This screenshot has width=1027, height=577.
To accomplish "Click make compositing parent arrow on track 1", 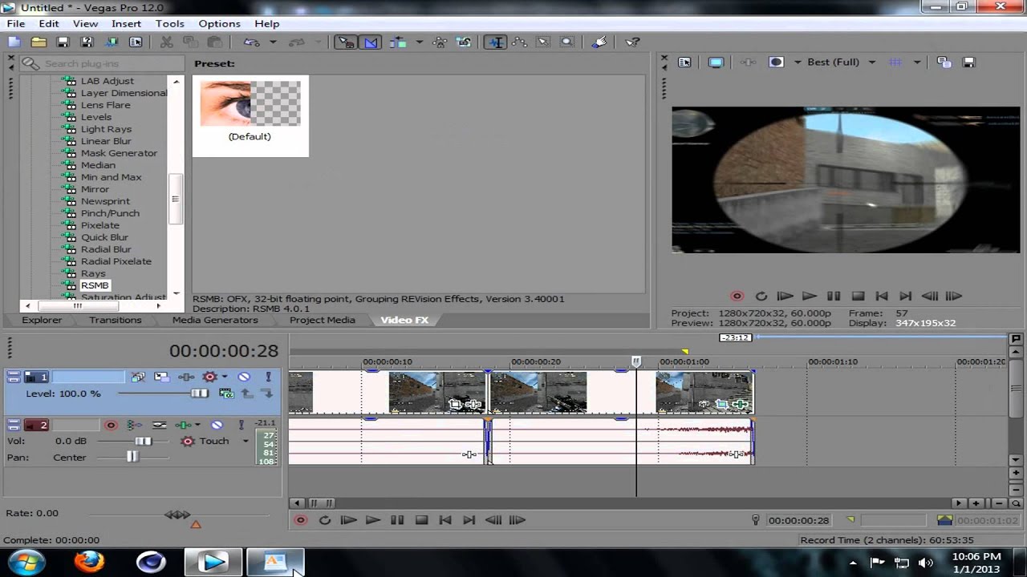I will (x=247, y=393).
